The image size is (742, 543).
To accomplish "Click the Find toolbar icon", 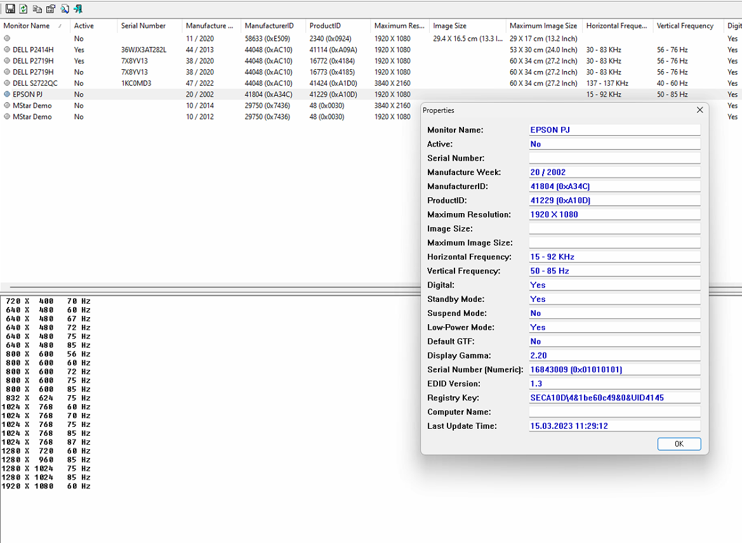I will tap(64, 8).
